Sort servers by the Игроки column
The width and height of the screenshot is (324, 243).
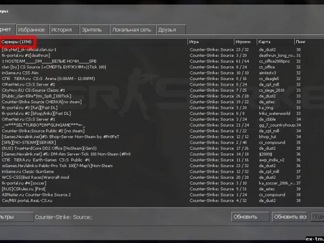pyautogui.click(x=245, y=42)
